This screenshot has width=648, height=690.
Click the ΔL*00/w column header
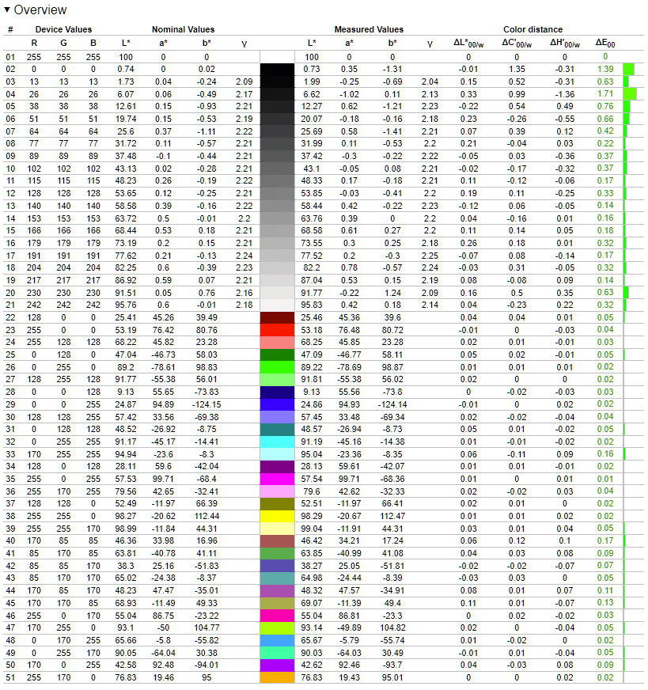tap(468, 43)
